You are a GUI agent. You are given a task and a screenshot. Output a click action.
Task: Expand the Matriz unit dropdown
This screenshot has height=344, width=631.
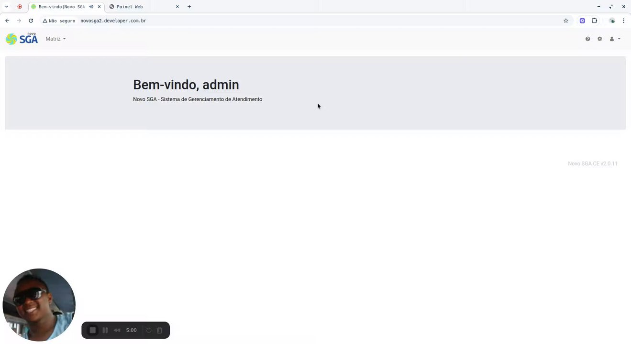click(x=55, y=39)
